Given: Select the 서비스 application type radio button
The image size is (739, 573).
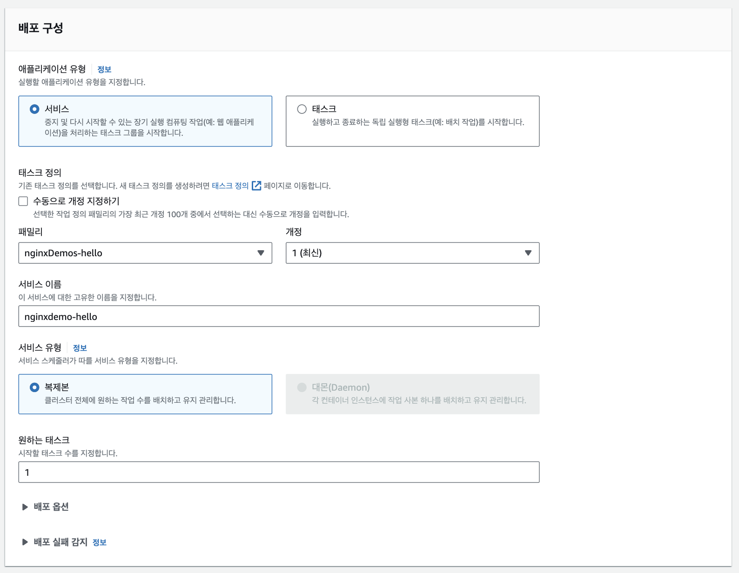Looking at the screenshot, I should (34, 109).
